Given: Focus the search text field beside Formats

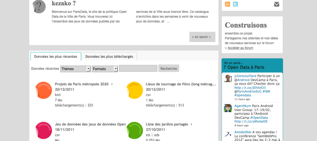Looking at the screenshot, I should pyautogui.click(x=138, y=69).
